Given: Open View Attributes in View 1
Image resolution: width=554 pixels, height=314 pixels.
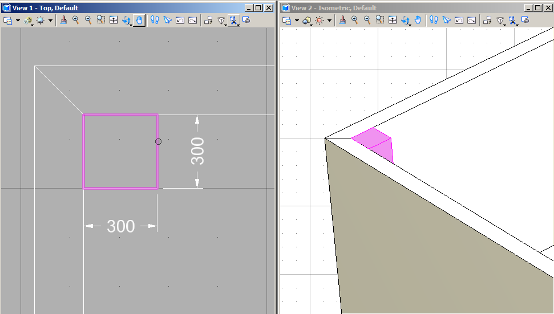Looking at the screenshot, I should point(8,20).
